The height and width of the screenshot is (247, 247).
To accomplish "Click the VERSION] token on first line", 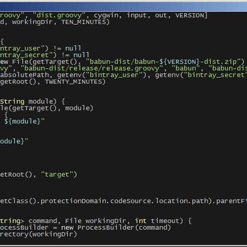I will [191, 15].
